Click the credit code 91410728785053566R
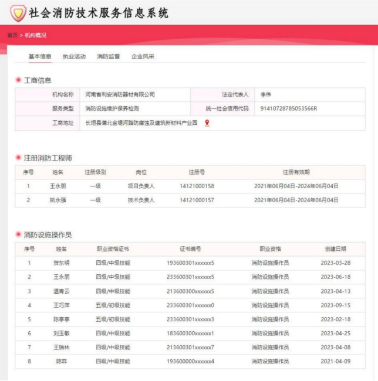The width and height of the screenshot is (378, 381). pyautogui.click(x=288, y=108)
